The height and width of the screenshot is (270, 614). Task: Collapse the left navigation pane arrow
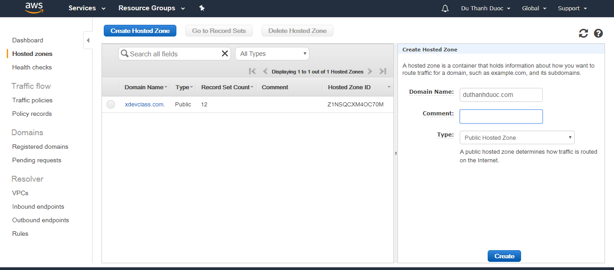click(88, 40)
